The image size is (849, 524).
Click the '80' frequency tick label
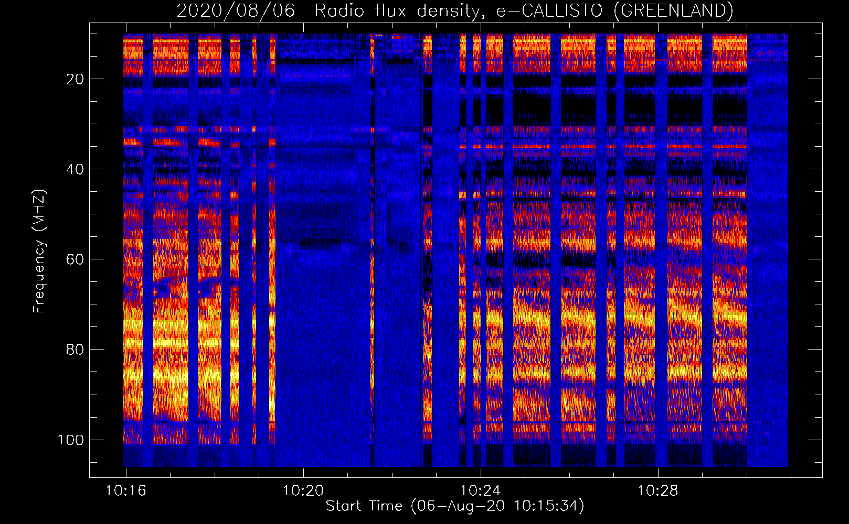pos(75,350)
